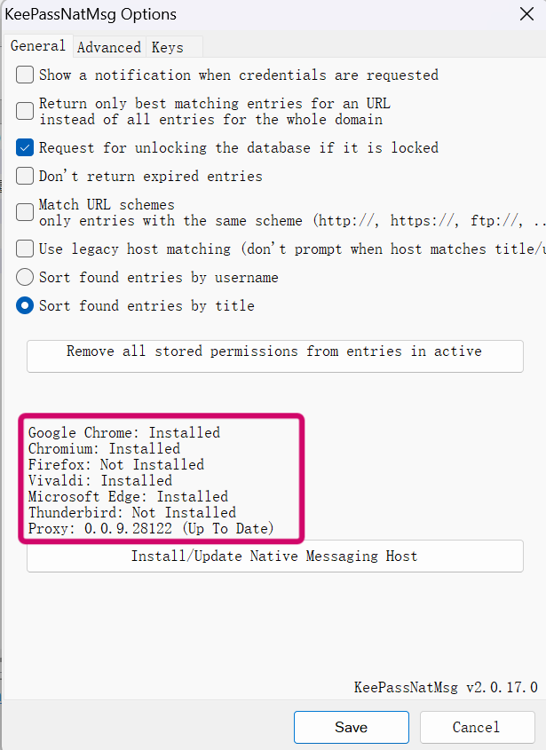Save the KeePassNatMsg options
This screenshot has width=546, height=750.
pos(351,727)
